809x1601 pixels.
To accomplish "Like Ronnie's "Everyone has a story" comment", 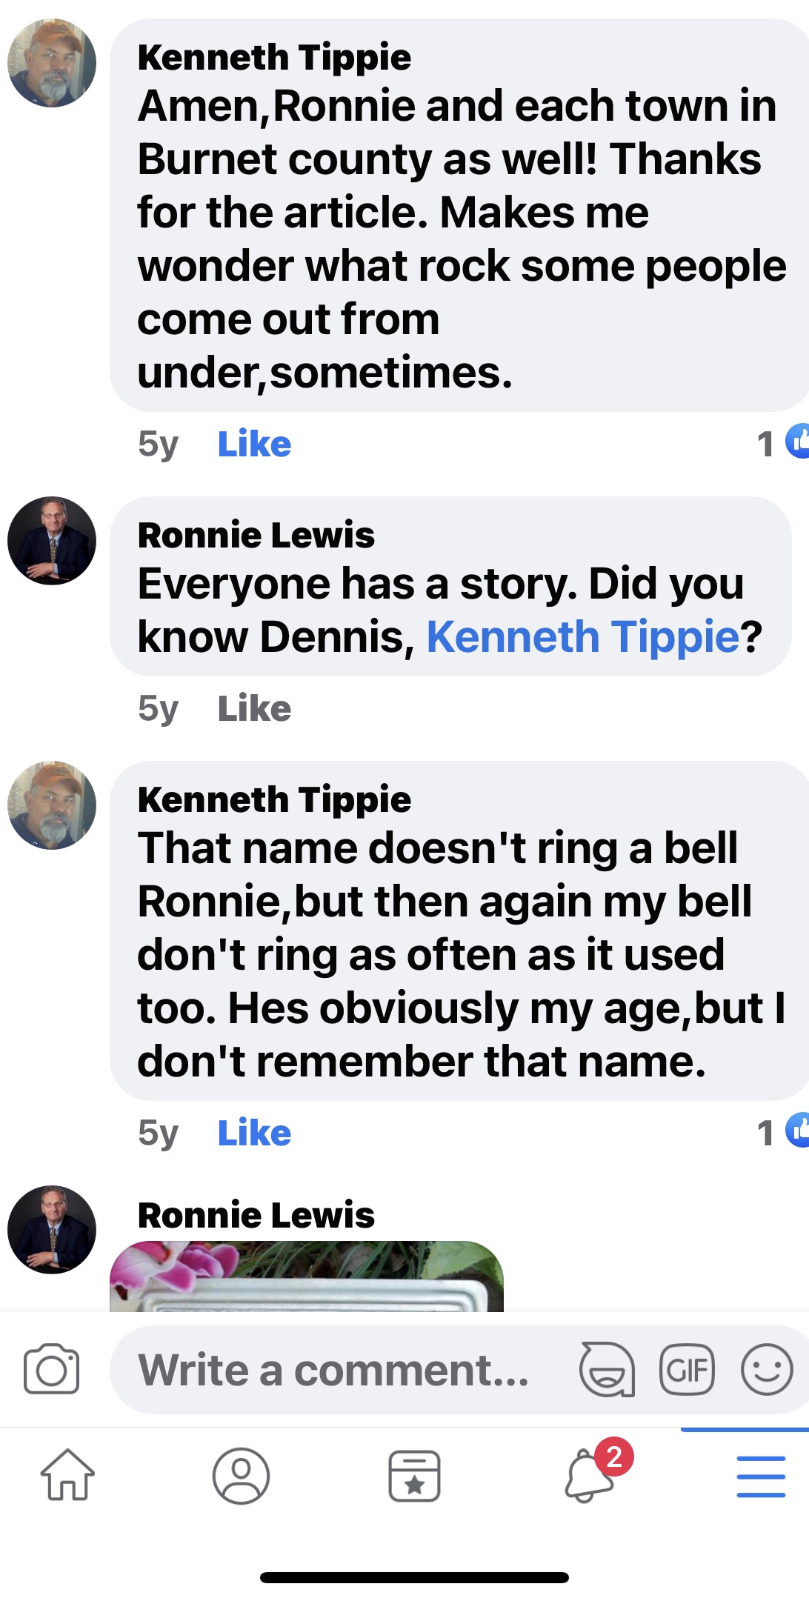I will [x=254, y=709].
